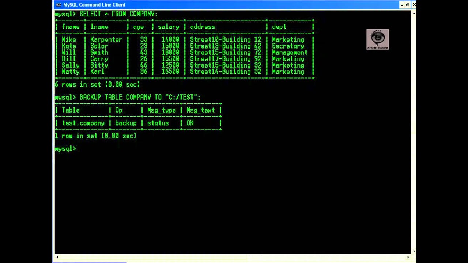Click the Table column header
This screenshot has height=263, width=468.
point(71,110)
